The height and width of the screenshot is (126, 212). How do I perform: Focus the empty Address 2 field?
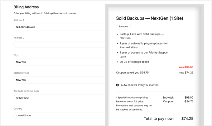point(59,44)
